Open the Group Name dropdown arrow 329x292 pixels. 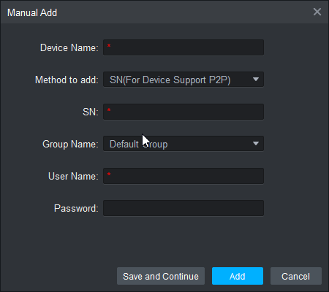pos(256,144)
